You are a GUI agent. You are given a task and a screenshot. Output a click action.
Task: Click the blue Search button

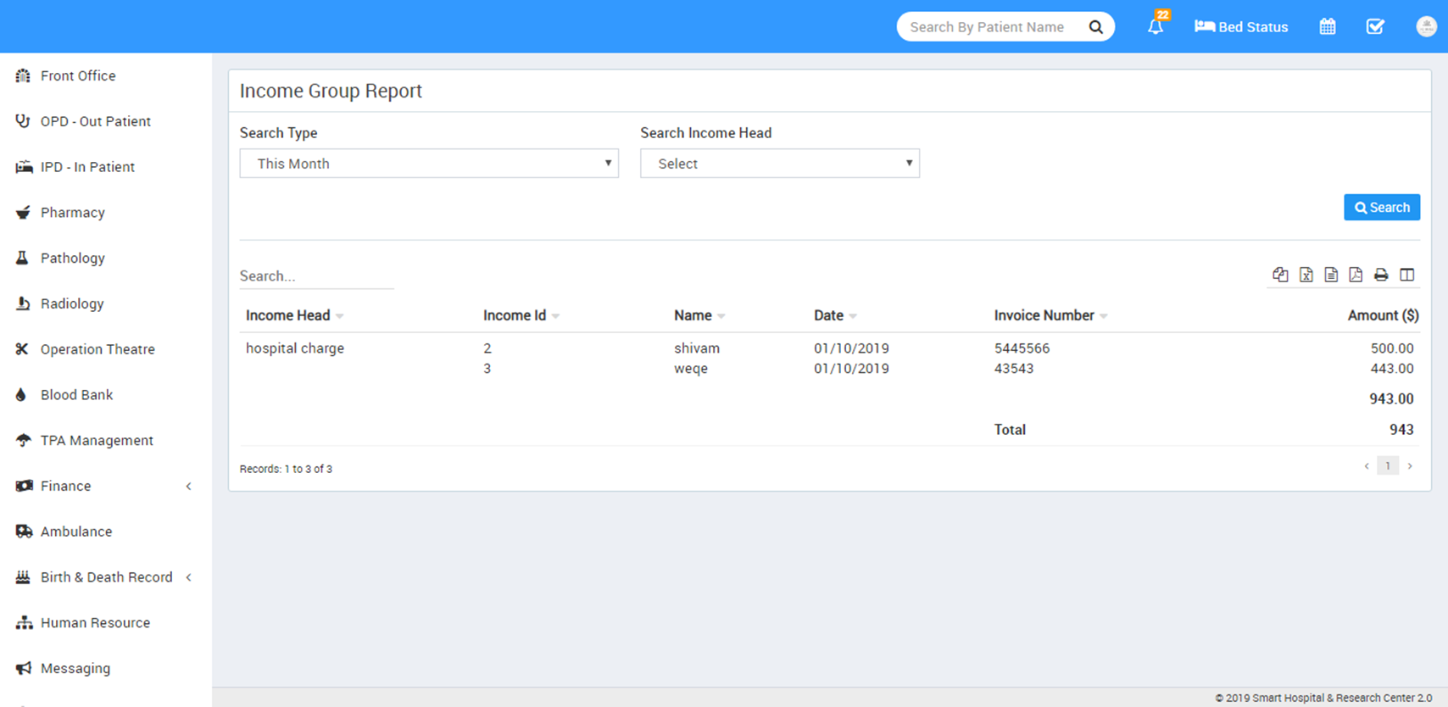1381,208
